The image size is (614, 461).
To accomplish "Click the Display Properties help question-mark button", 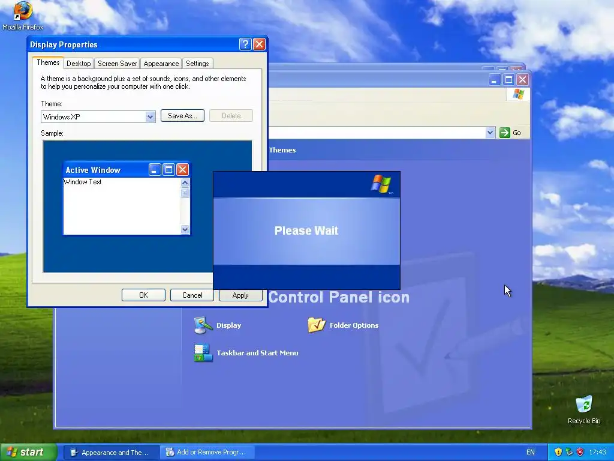I will [245, 44].
